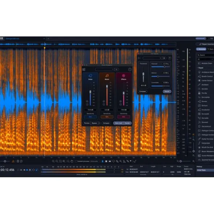The height and width of the screenshot is (214, 214).
Task: Open the Trim Silence preset dropdown
Action: pos(152,58)
